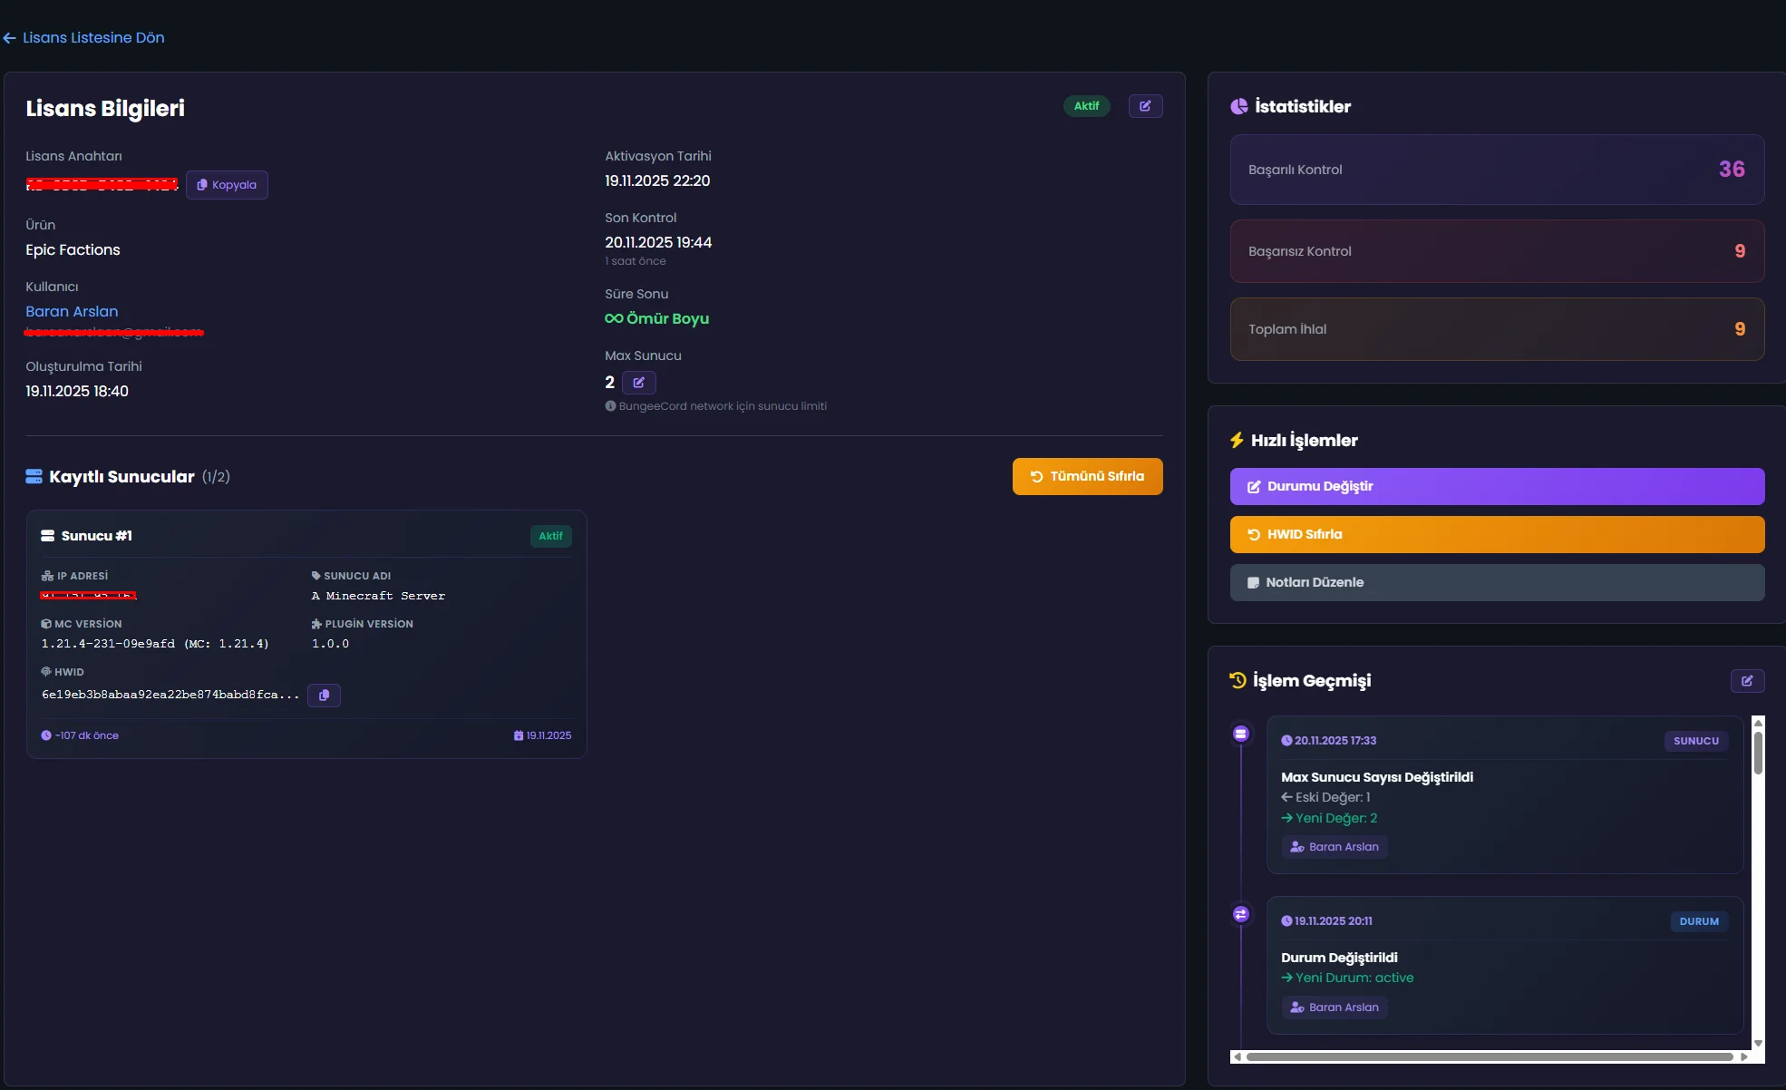Click the text A Minecraft Server
The width and height of the screenshot is (1786, 1090).
coord(378,596)
